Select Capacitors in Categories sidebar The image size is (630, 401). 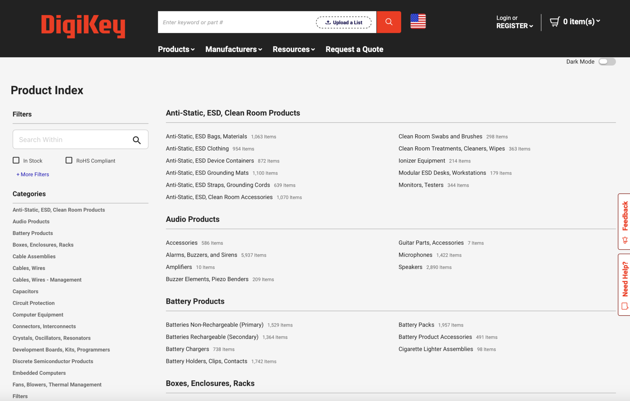[26, 291]
